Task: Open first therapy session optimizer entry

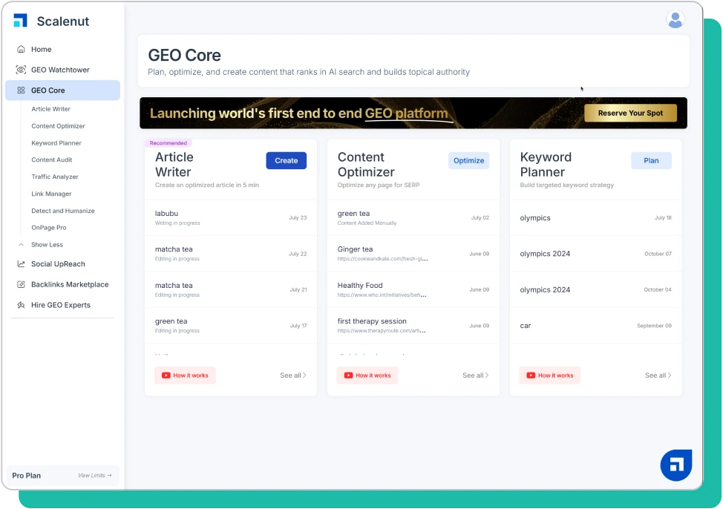Action: coord(413,326)
